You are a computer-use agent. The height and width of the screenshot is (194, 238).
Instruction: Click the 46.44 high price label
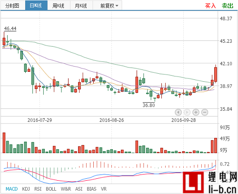coord(10,29)
